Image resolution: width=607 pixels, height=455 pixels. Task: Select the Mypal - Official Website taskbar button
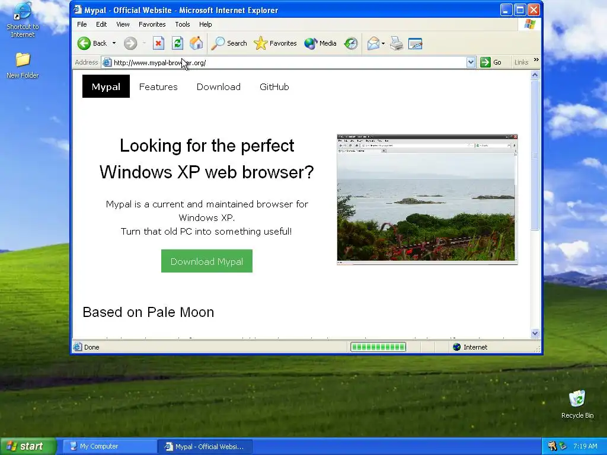click(205, 446)
